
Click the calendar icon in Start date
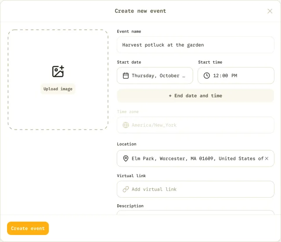coord(126,75)
